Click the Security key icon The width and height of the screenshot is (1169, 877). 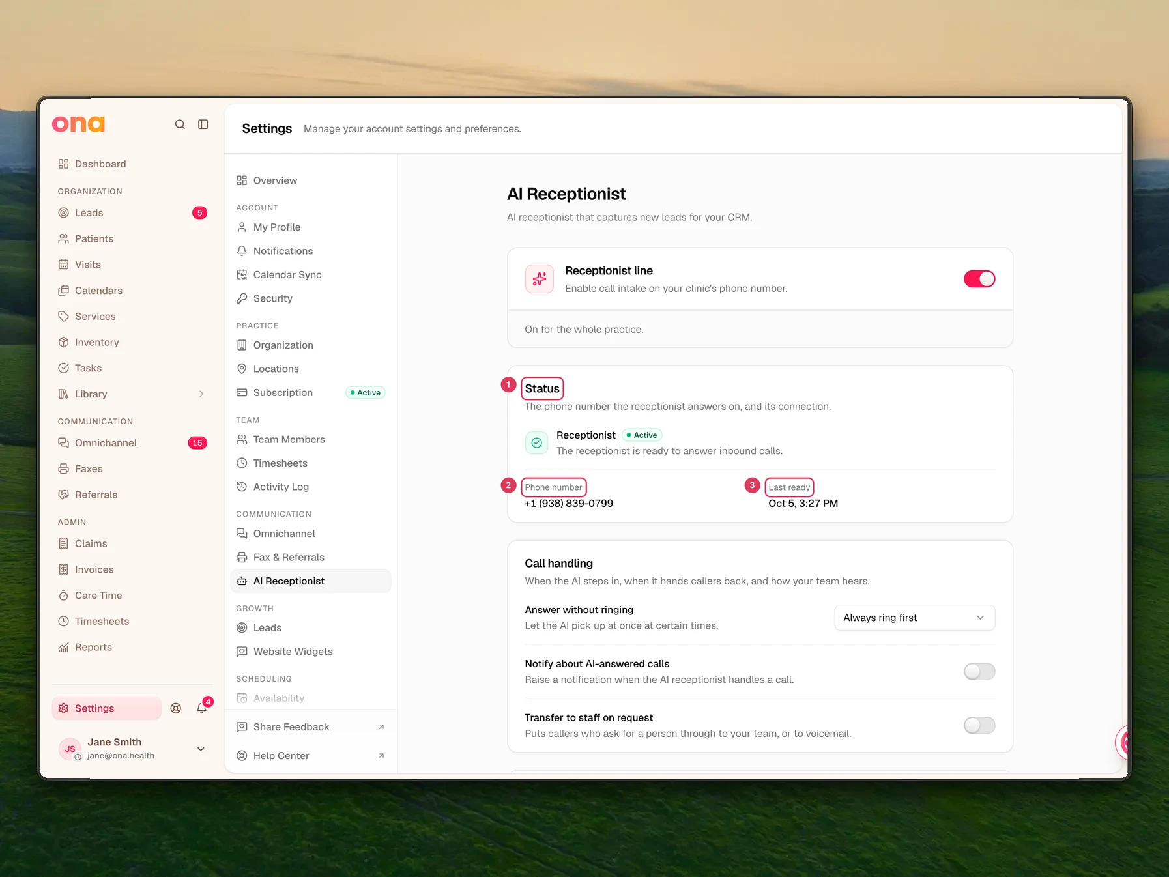pyautogui.click(x=242, y=298)
